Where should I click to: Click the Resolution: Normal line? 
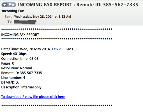17,68
